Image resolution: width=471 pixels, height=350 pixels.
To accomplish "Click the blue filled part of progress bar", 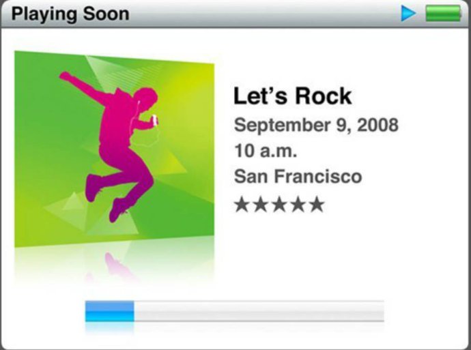I will point(110,311).
